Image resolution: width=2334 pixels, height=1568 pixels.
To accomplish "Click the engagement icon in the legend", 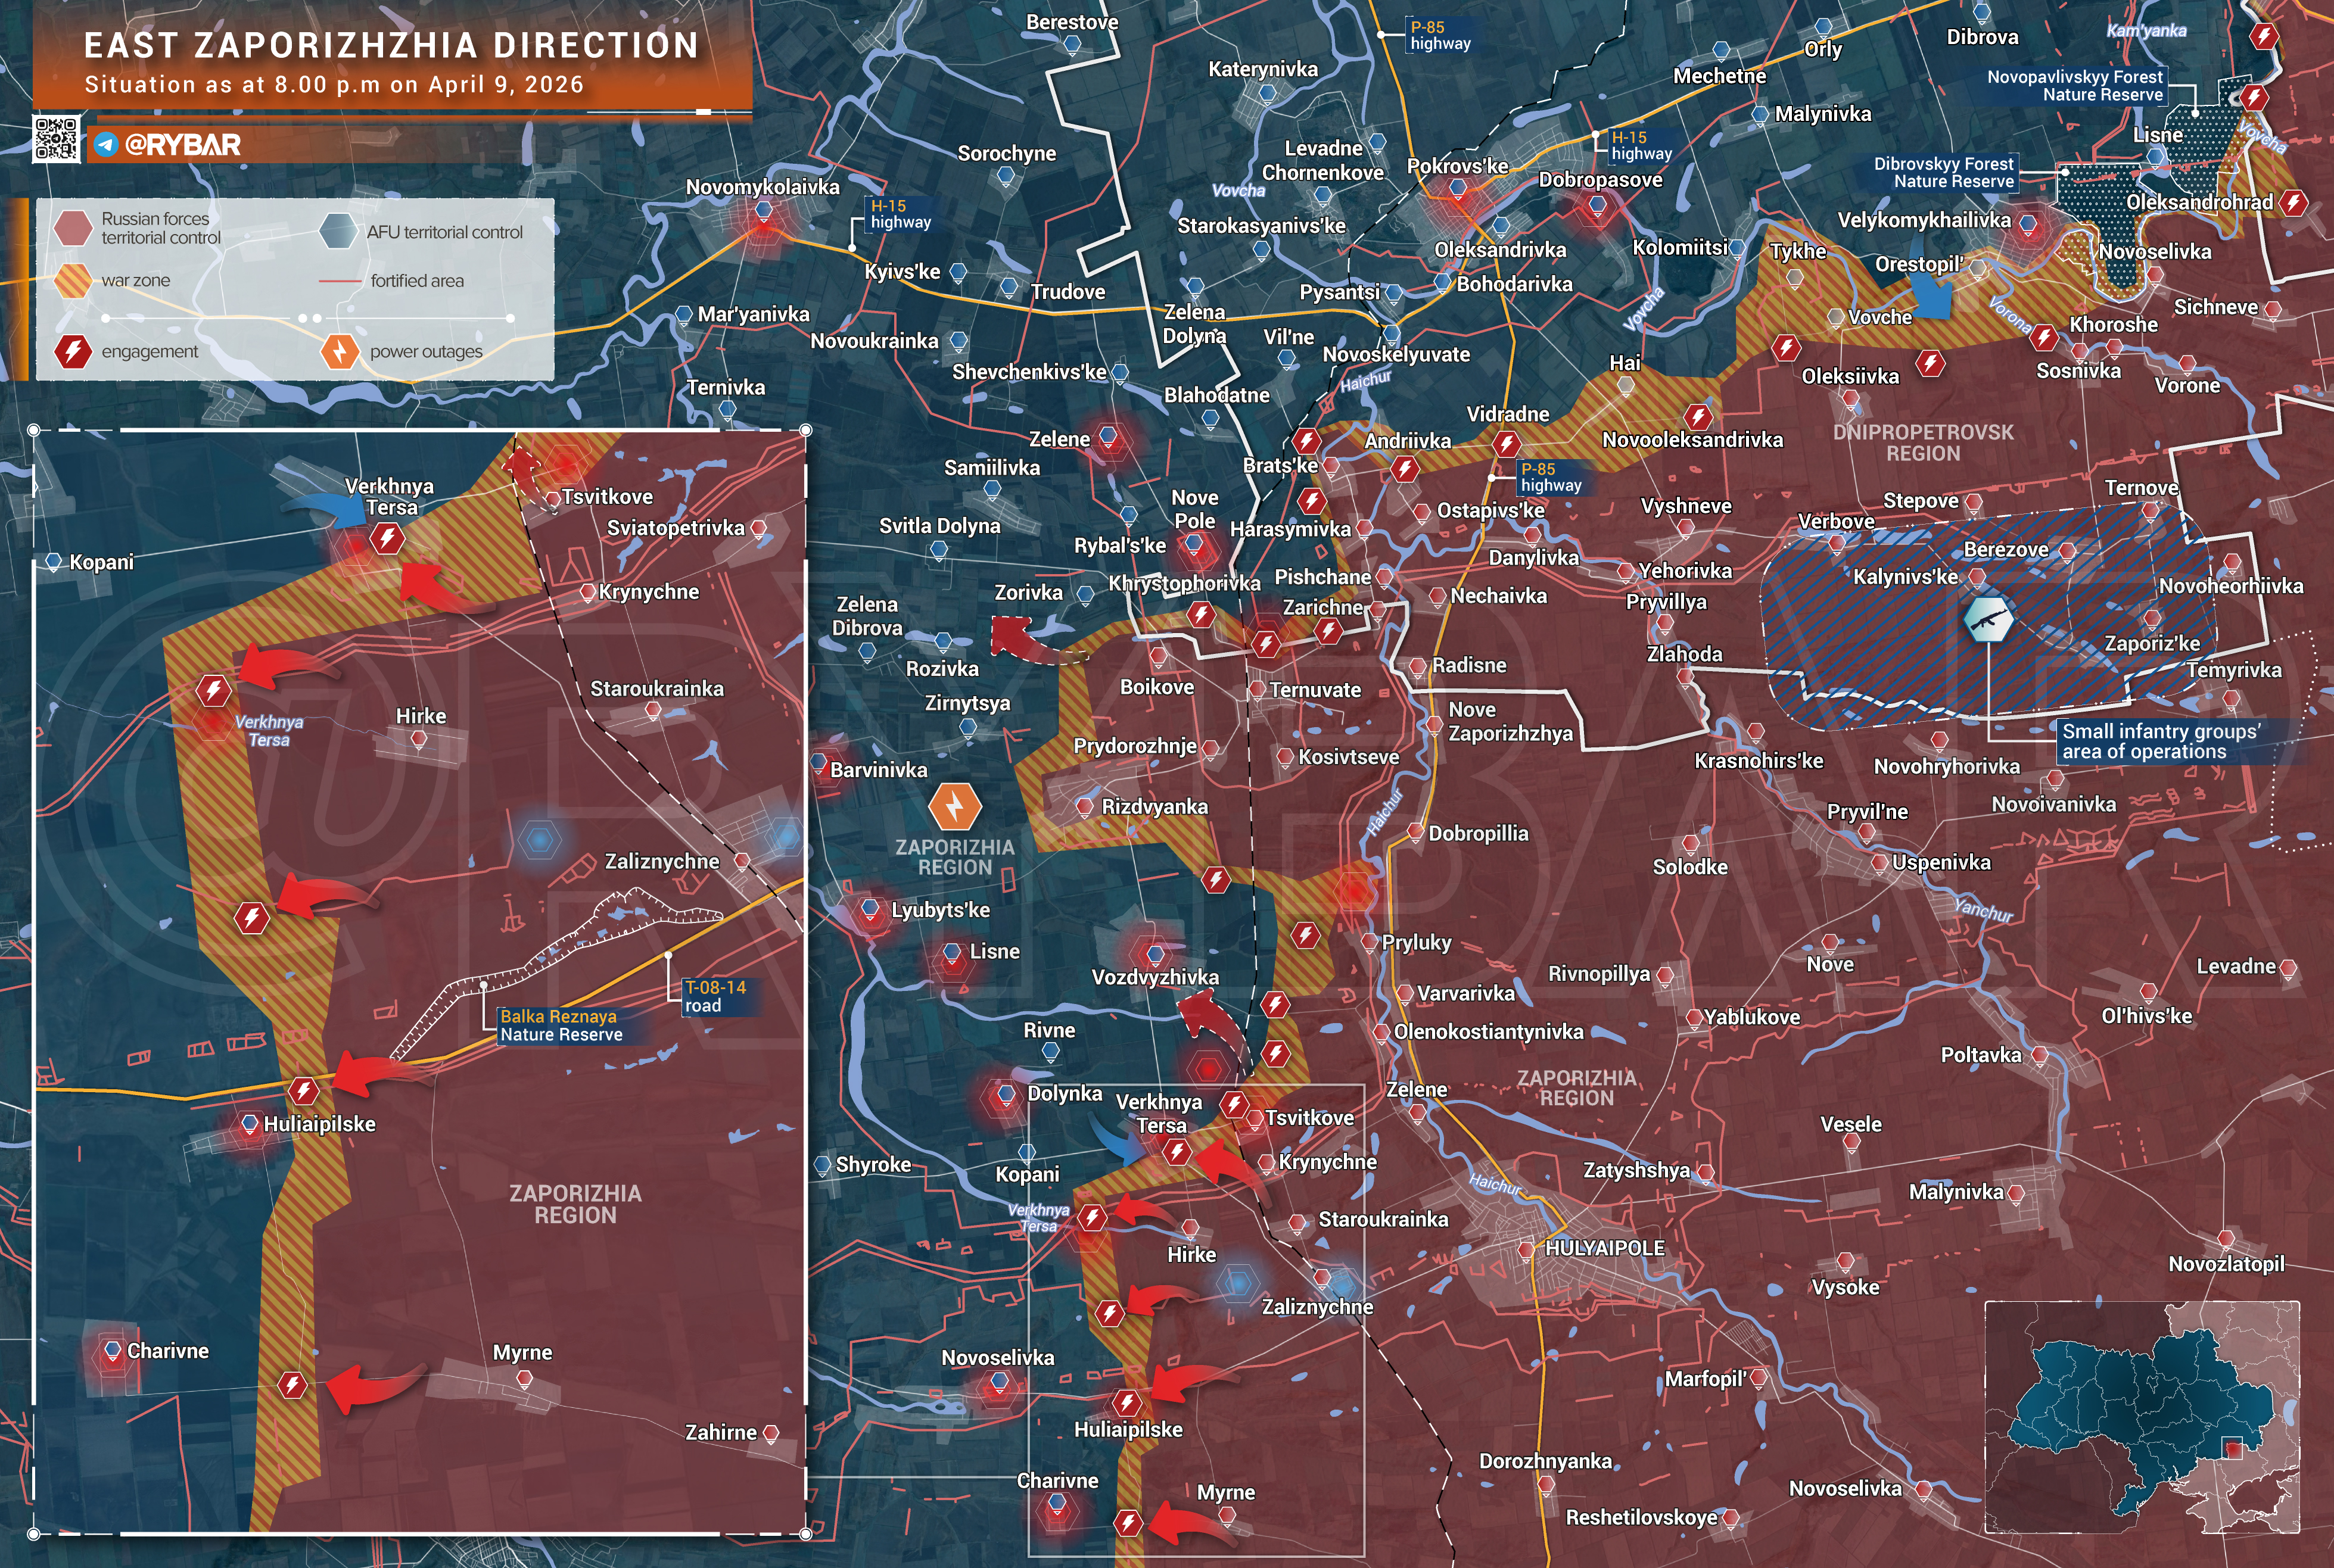I will click(x=73, y=351).
